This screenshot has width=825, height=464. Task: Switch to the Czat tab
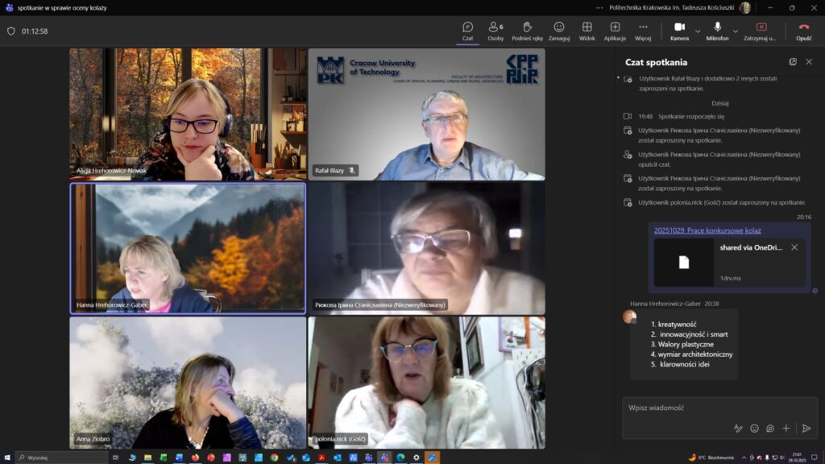(467, 31)
